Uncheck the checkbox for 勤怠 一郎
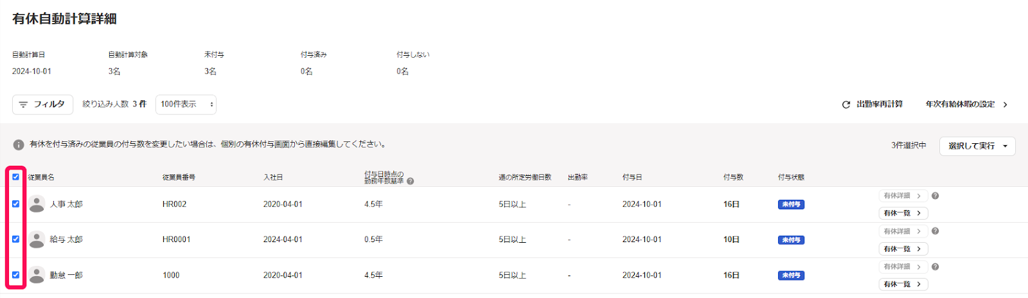Screen dimensions: 1028x298 click(15, 275)
